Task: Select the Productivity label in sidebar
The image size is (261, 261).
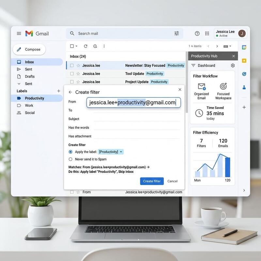Action: click(37, 98)
